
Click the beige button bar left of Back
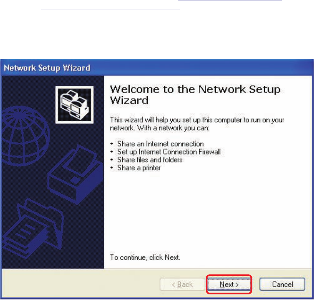point(80,284)
